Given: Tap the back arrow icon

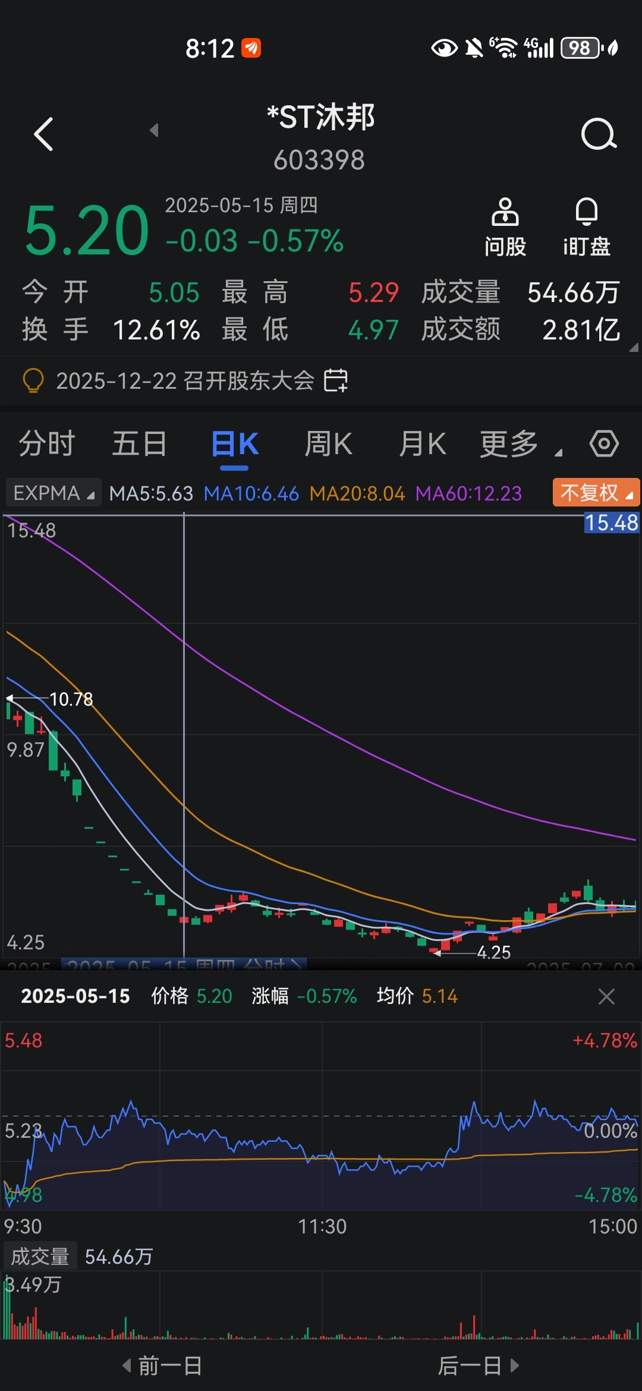Looking at the screenshot, I should click(43, 134).
